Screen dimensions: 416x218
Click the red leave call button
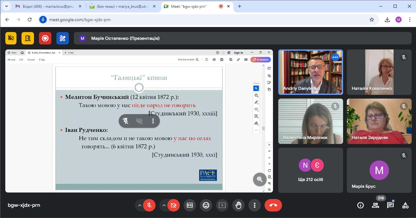[273, 205]
